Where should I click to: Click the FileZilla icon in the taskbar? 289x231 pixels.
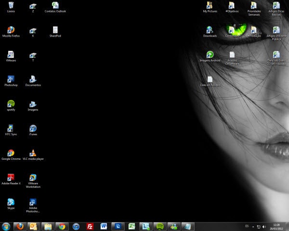(x=90, y=226)
